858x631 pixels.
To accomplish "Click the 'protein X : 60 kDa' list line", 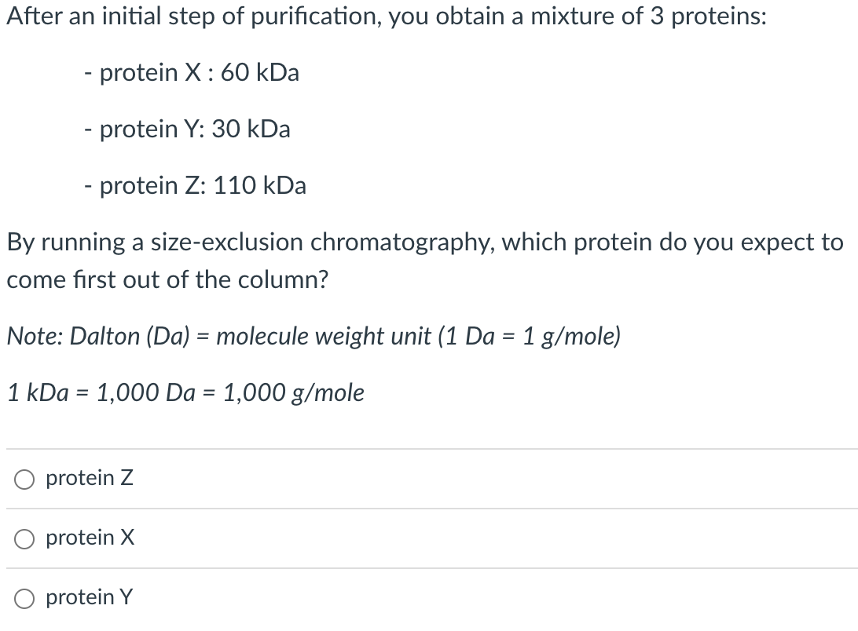I will tap(191, 73).
